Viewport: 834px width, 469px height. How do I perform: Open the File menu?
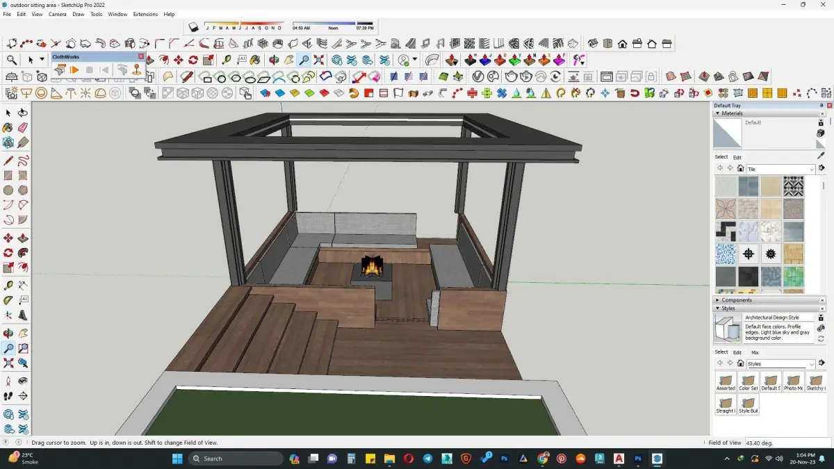click(7, 14)
